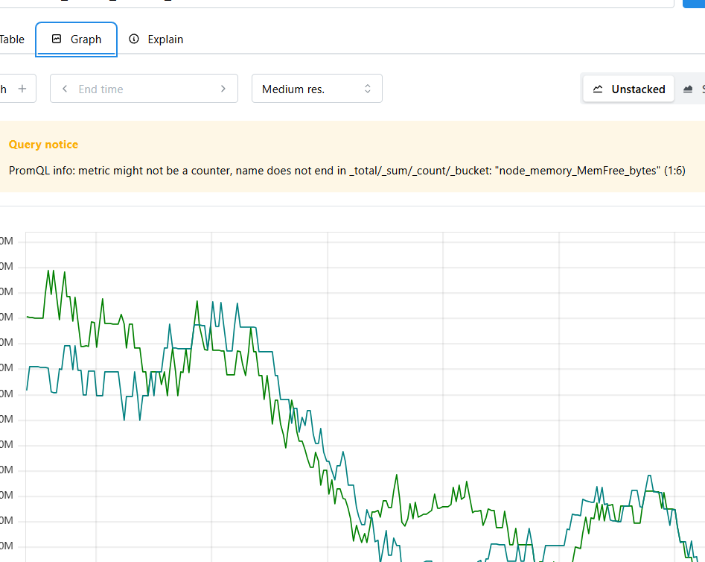The height and width of the screenshot is (562, 705).
Task: Click the Unstacked line chart icon
Action: 598,89
